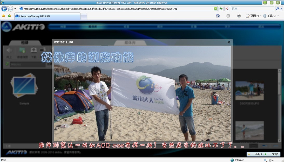The image size is (284, 162).
Task: Select the dimmed 媒体库 panel tab
Action: 130,43
